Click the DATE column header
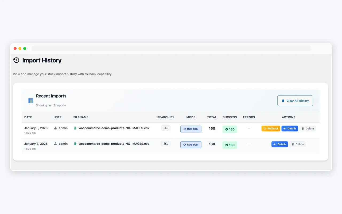The width and height of the screenshot is (342, 214). tap(28, 117)
